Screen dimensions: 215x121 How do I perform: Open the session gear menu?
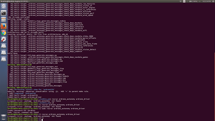click(213, 1)
